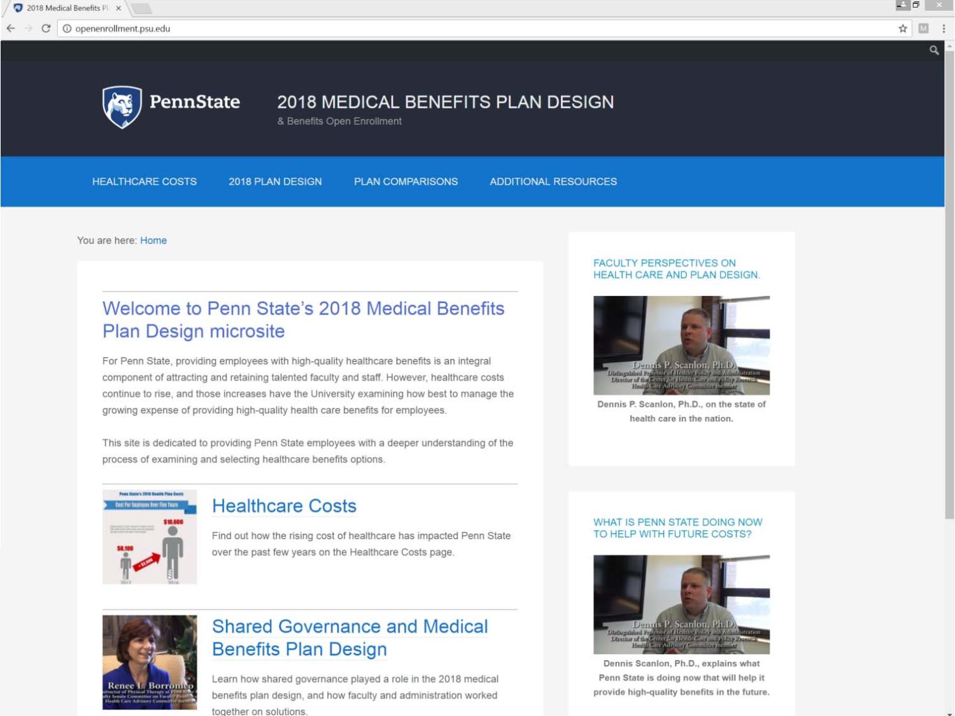This screenshot has width=955, height=716.
Task: Close the 2018 Medical Benefits tab
Action: coord(118,8)
